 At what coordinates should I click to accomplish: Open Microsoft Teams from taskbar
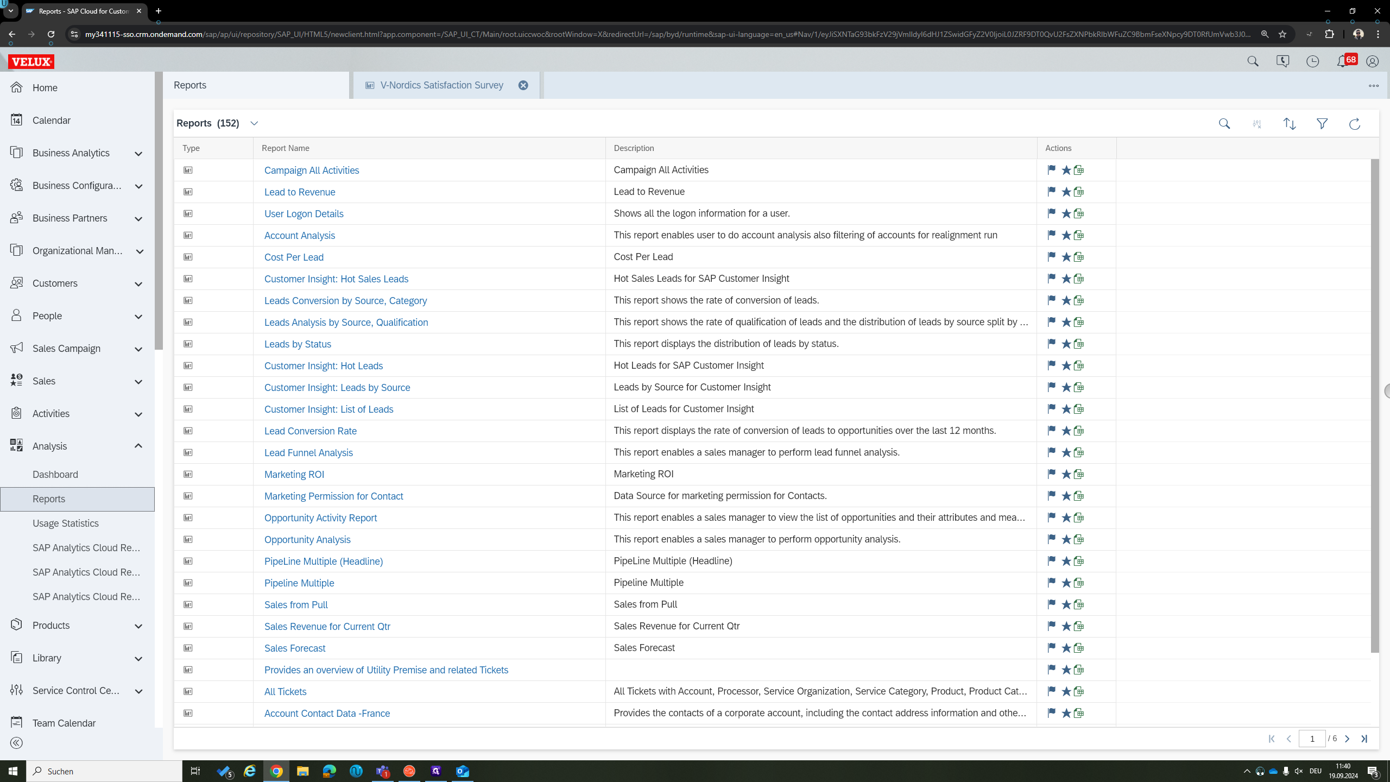click(383, 771)
